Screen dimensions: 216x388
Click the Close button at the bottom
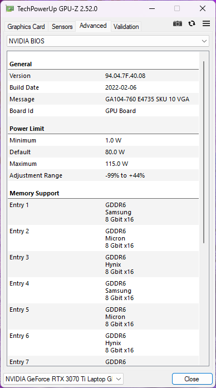pos(192,379)
